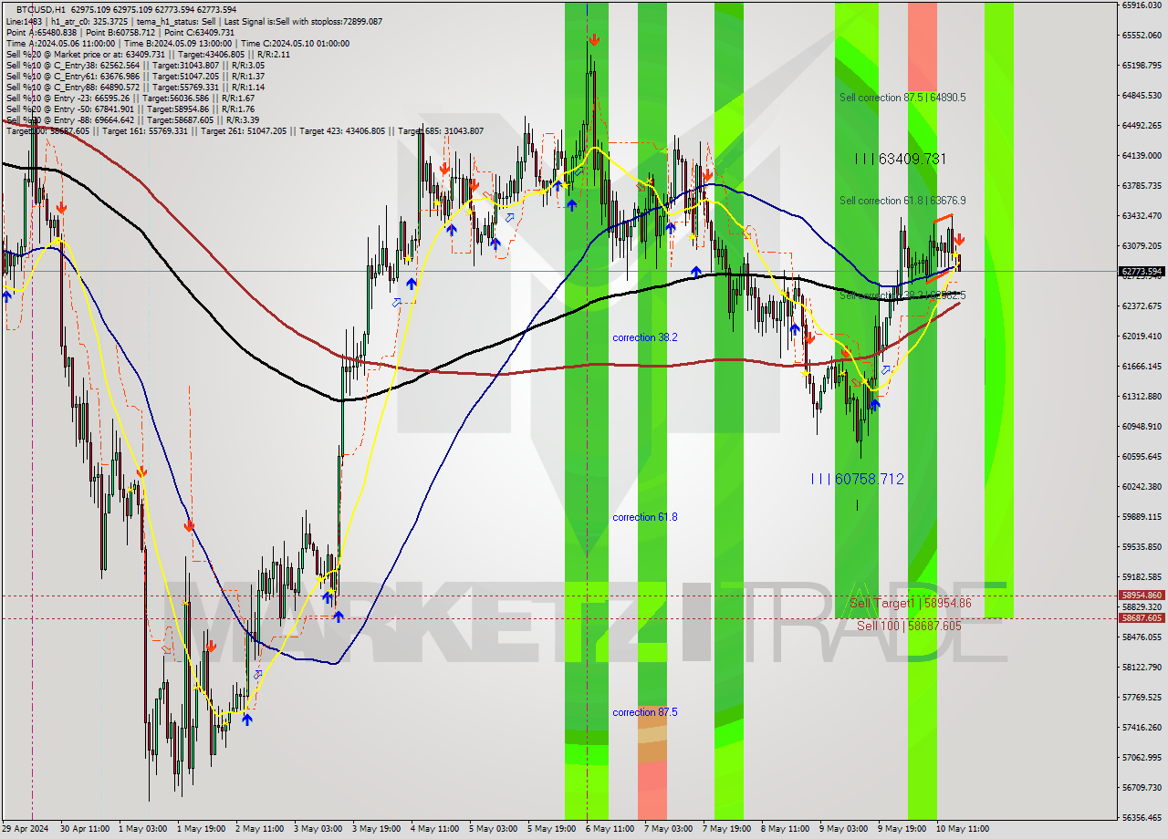Click the '29 Apr 2024' time axis label
The image size is (1168, 839).
coord(26,829)
